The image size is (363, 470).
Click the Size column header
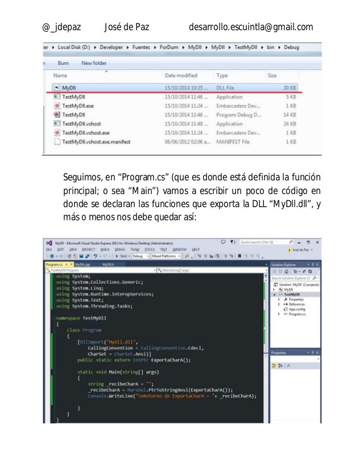(x=272, y=76)
